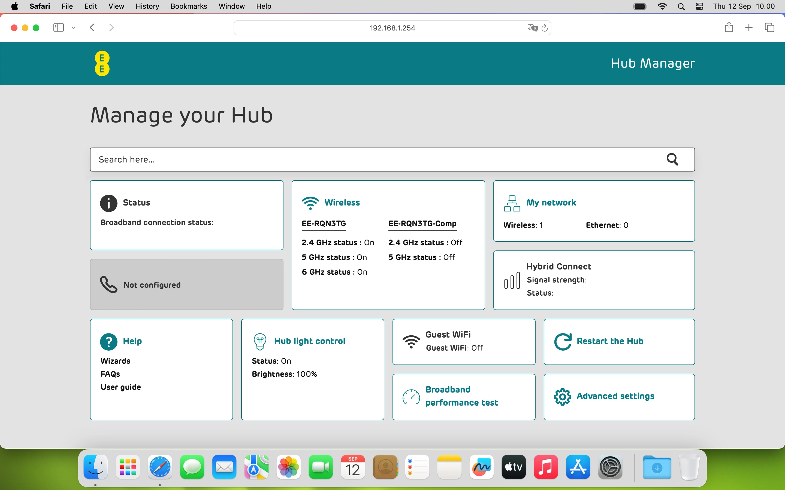Click the User guide link
This screenshot has width=785, height=490.
click(121, 387)
